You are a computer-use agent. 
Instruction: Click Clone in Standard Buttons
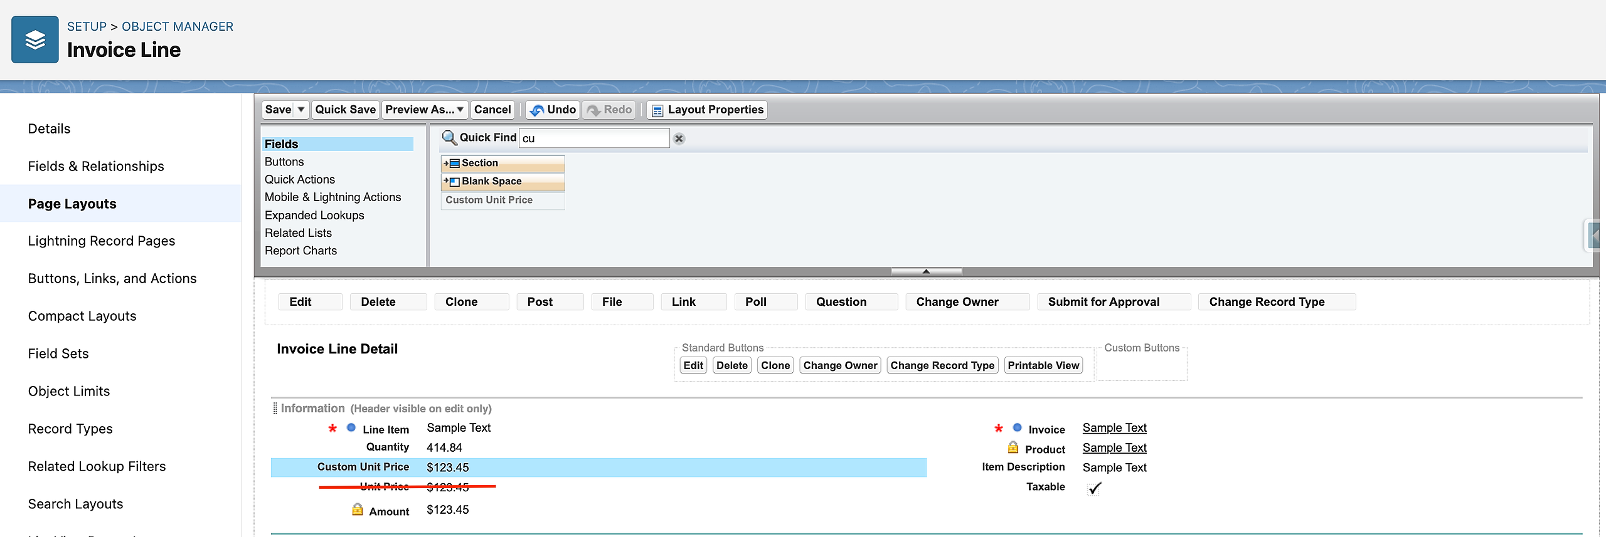(x=775, y=365)
